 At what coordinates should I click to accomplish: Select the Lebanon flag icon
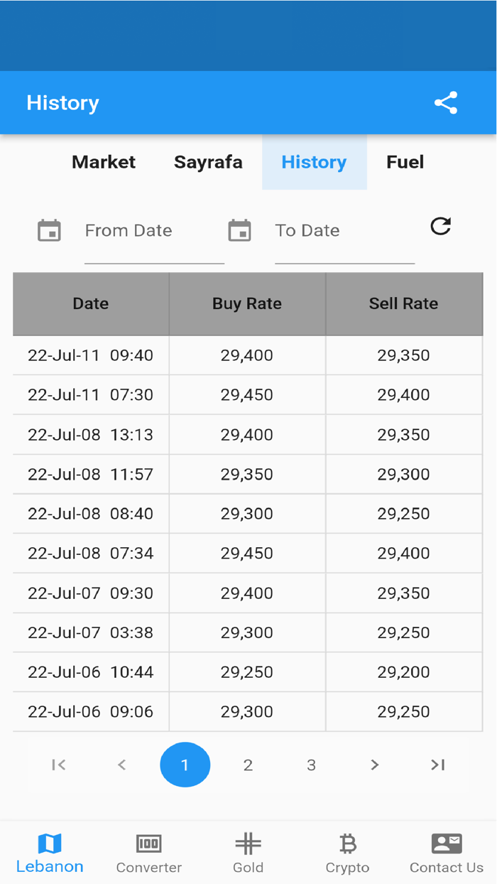pyautogui.click(x=50, y=841)
